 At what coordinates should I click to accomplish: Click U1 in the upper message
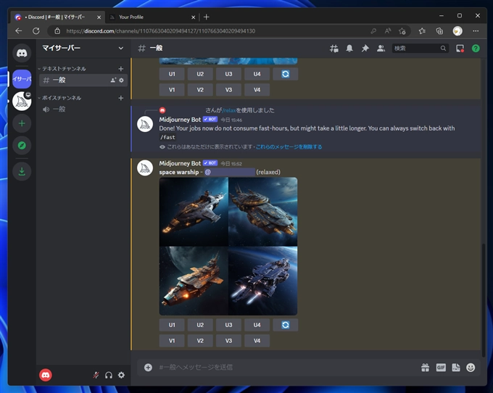(172, 74)
